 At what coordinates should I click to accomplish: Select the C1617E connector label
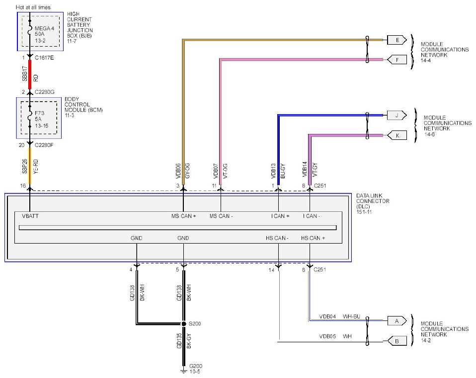44,58
